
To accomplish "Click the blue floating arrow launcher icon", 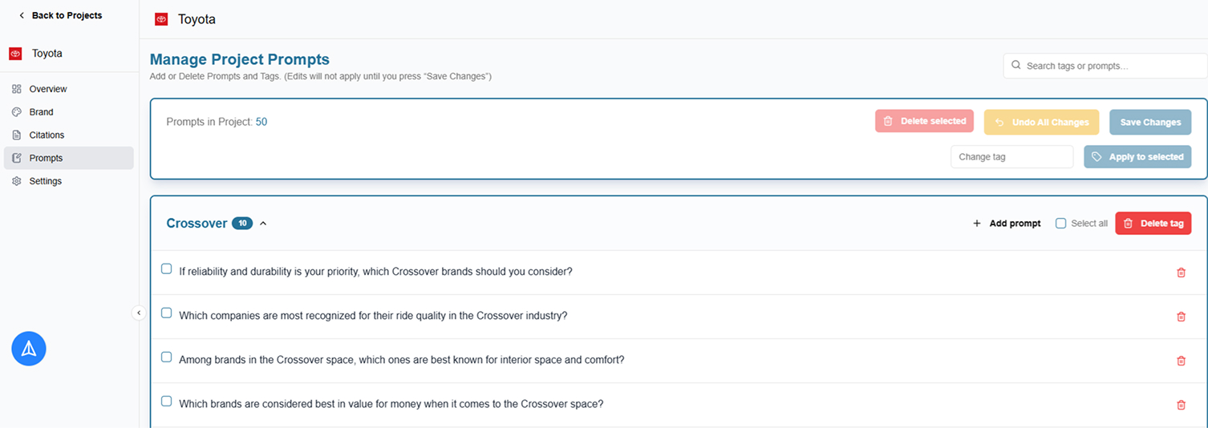I will click(x=29, y=349).
